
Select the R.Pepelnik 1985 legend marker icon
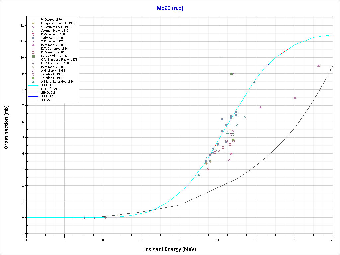[33, 34]
